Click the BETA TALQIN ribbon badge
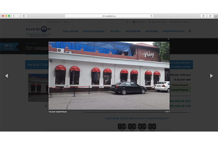Screen dimensions: 218x145 [x=9, y=47]
